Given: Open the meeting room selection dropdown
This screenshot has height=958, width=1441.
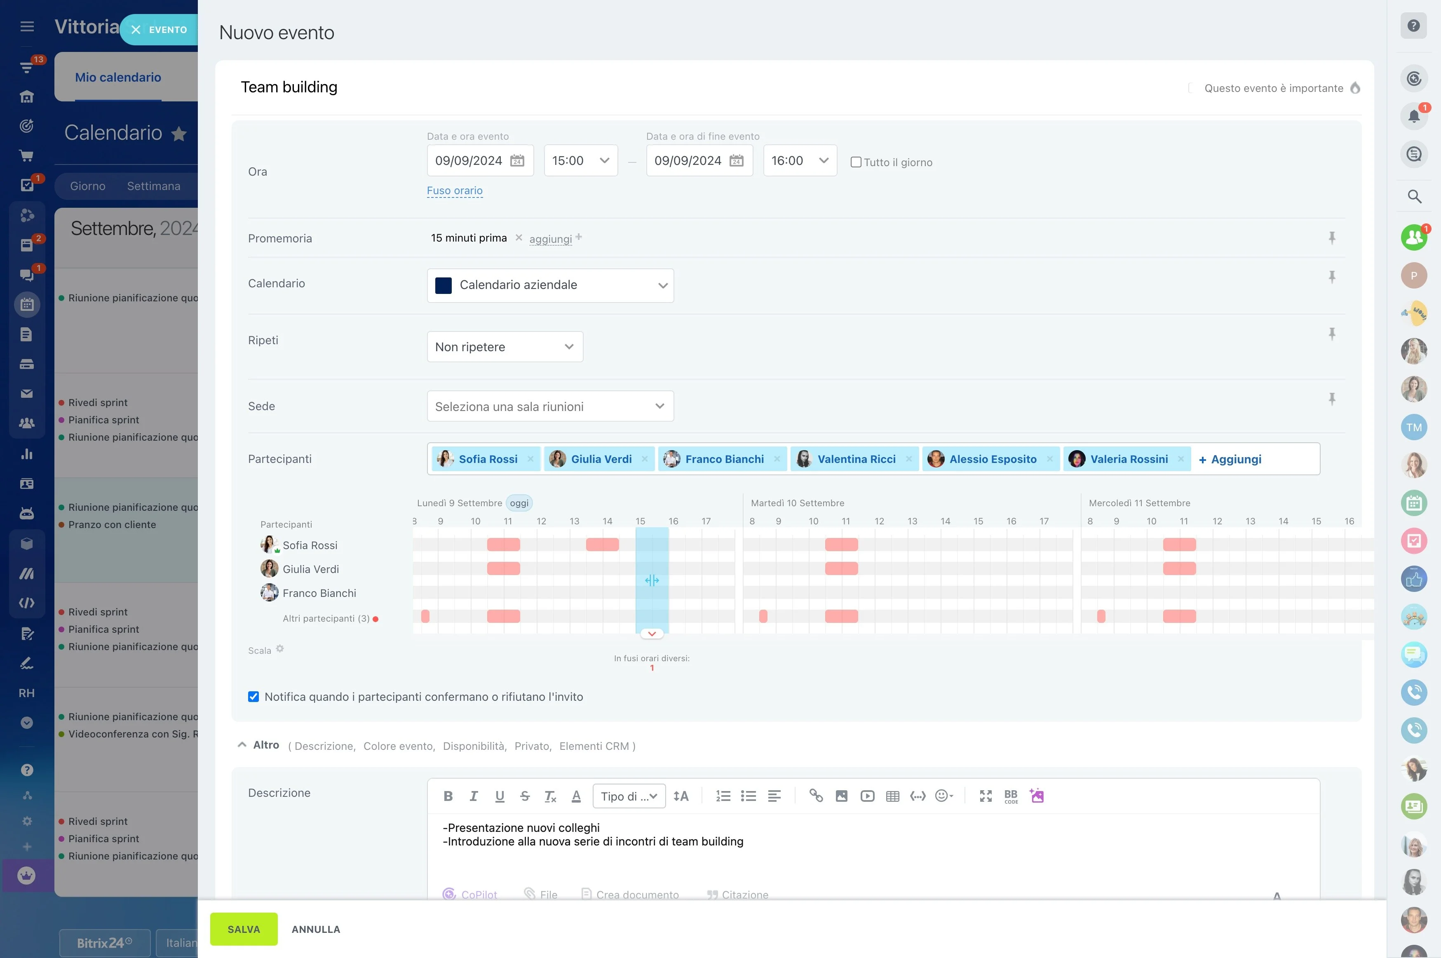Looking at the screenshot, I should [x=550, y=406].
